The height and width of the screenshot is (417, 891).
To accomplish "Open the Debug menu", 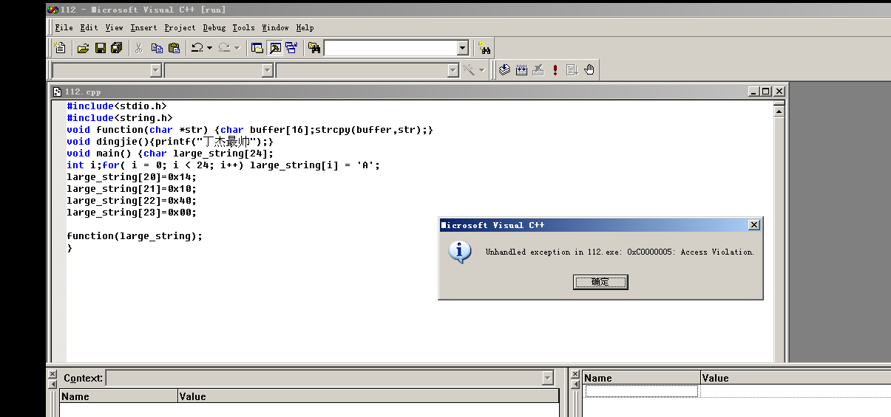I will click(214, 27).
